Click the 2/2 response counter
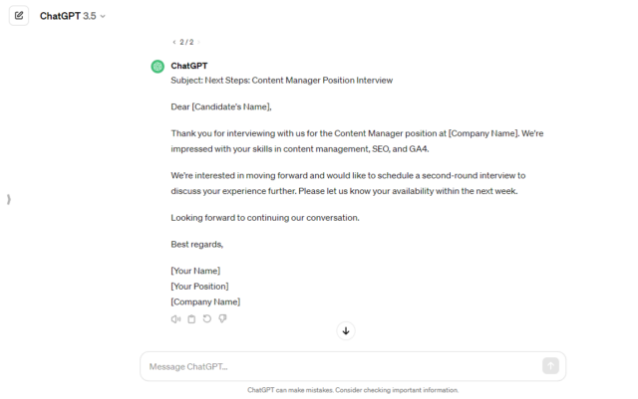The width and height of the screenshot is (638, 399). [x=186, y=42]
